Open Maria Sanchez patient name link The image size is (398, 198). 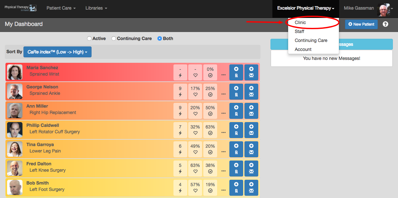click(42, 68)
